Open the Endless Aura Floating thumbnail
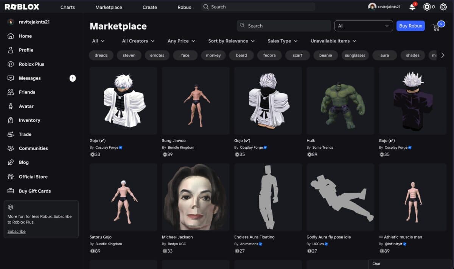This screenshot has height=269, width=454. tap(268, 197)
